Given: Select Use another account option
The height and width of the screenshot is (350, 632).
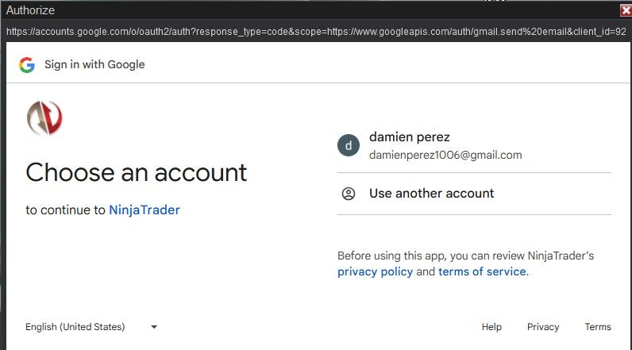Looking at the screenshot, I should click(431, 194).
